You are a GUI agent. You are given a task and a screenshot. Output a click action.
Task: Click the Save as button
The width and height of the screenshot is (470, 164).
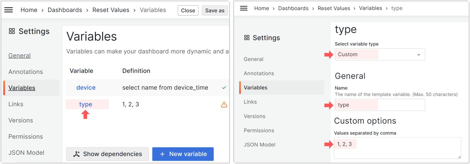[215, 10]
